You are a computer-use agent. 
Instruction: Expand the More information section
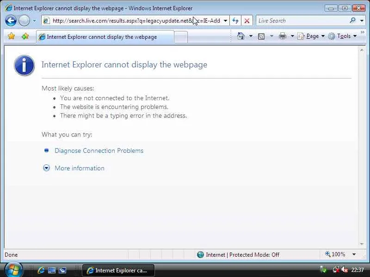(x=79, y=168)
